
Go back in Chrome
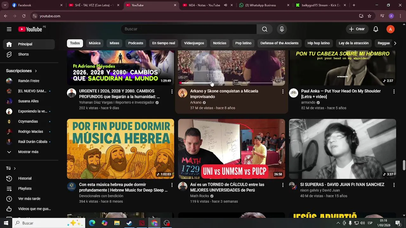coord(5,16)
